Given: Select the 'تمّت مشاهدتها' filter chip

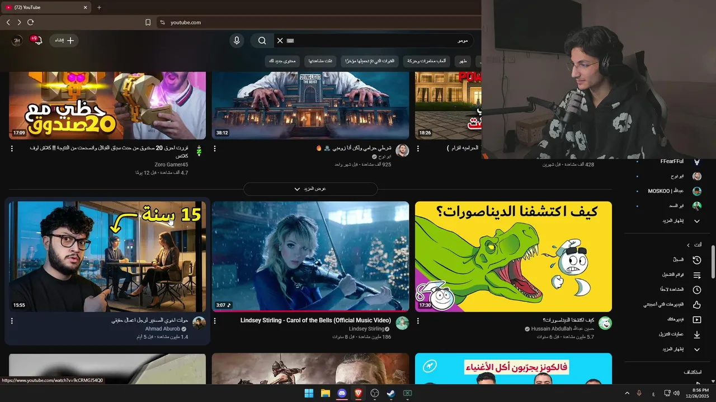Looking at the screenshot, I should click(320, 60).
